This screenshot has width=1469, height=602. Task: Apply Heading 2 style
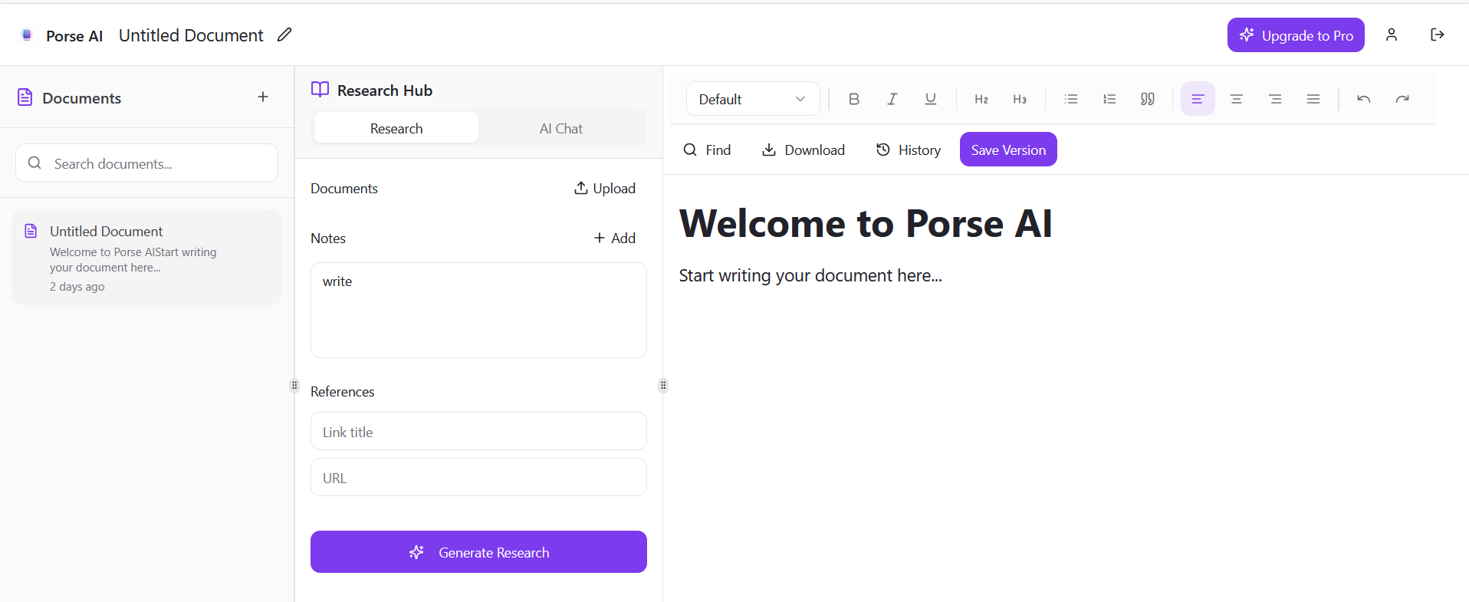[x=981, y=99]
